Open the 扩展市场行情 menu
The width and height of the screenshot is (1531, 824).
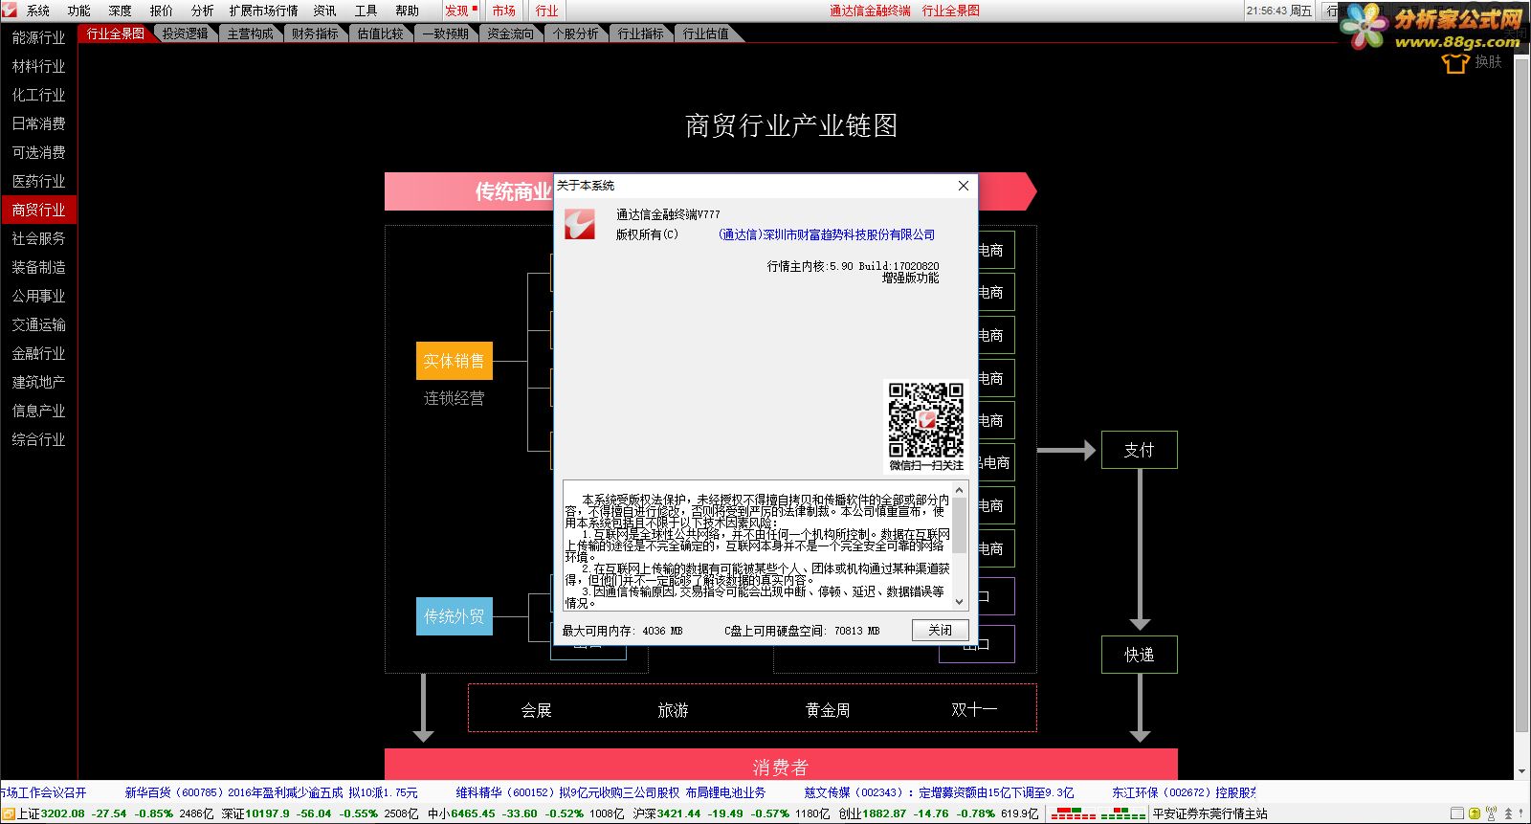pyautogui.click(x=263, y=11)
